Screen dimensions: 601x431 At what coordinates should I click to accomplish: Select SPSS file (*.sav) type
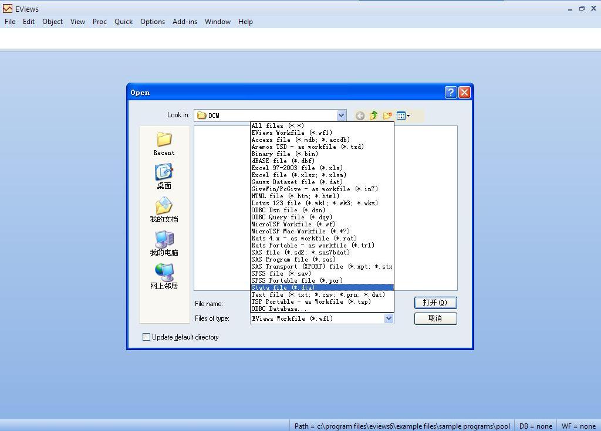click(x=322, y=273)
